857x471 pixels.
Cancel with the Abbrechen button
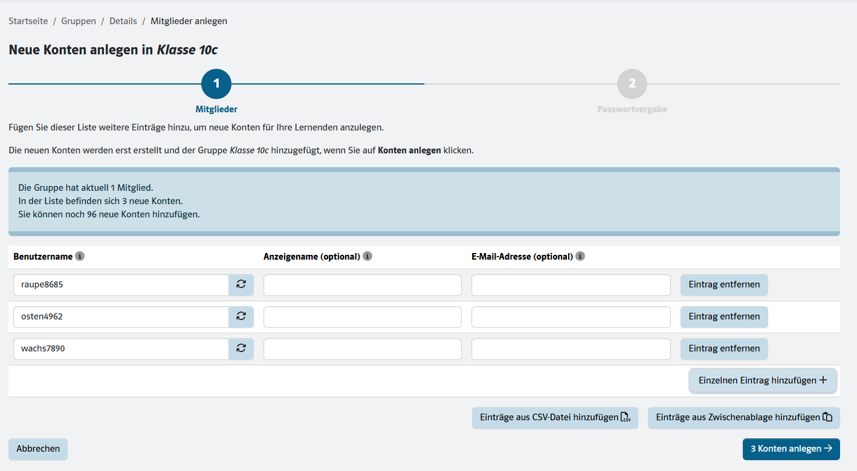tap(38, 449)
